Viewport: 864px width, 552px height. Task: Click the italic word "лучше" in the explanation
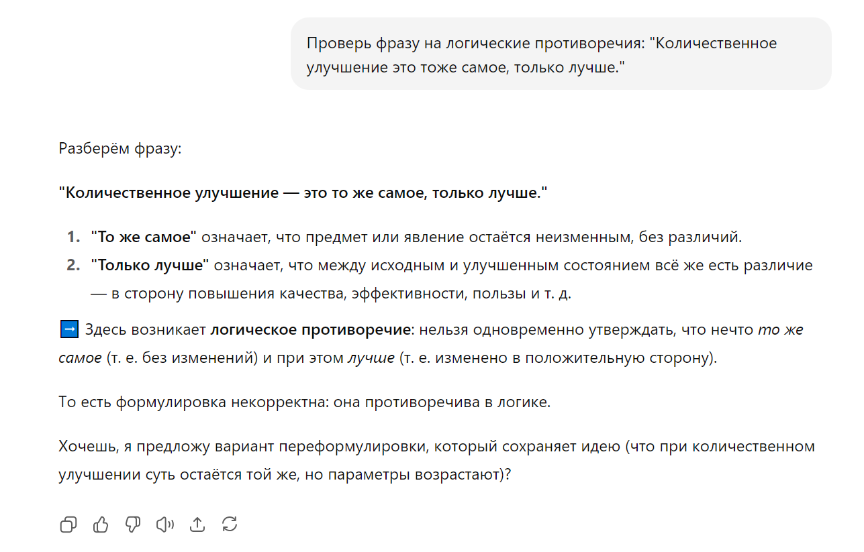[x=371, y=357]
